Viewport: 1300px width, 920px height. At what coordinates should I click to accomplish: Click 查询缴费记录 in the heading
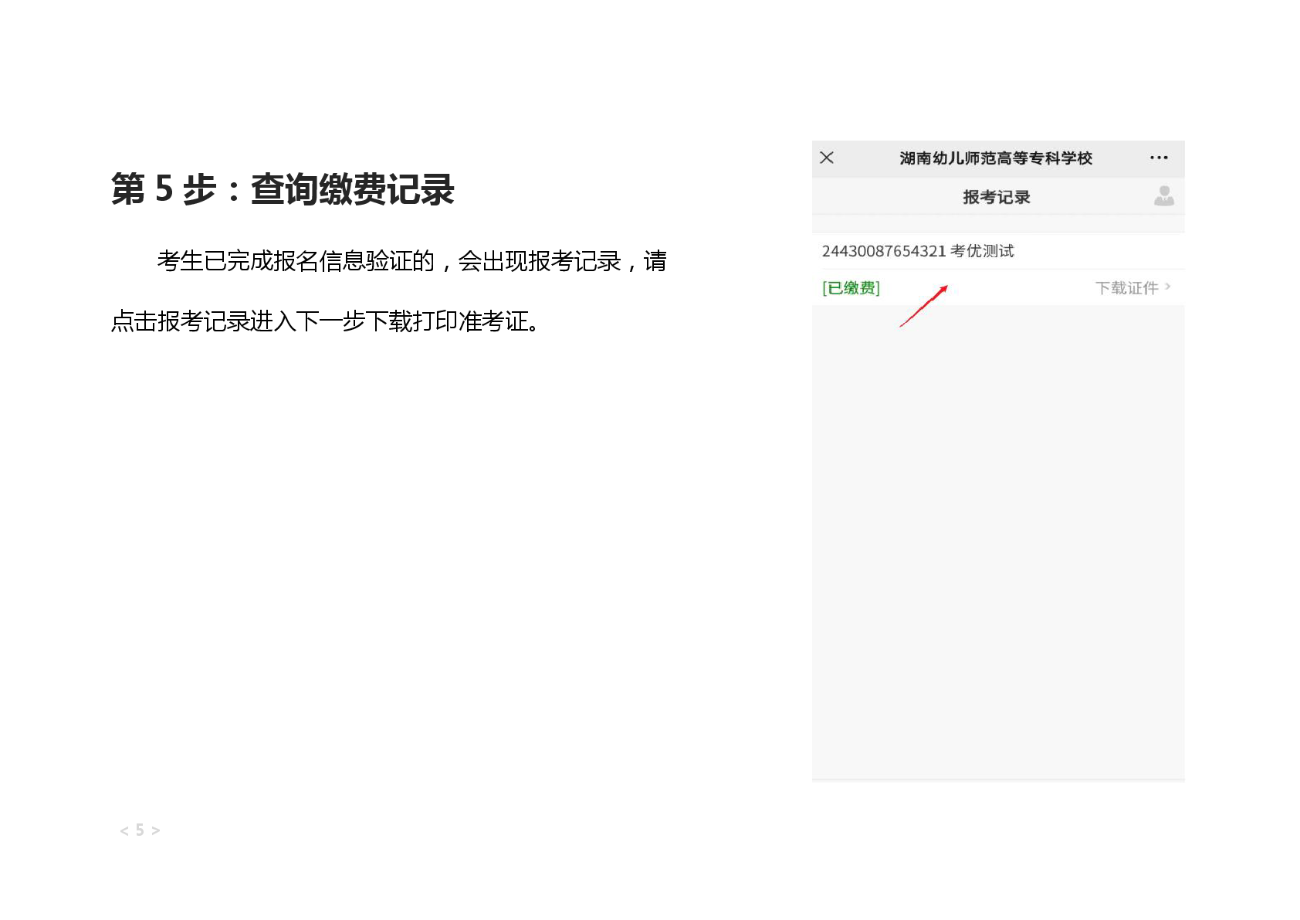point(353,189)
